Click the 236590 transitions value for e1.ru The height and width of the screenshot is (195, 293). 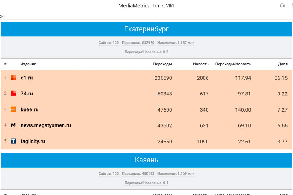(163, 78)
